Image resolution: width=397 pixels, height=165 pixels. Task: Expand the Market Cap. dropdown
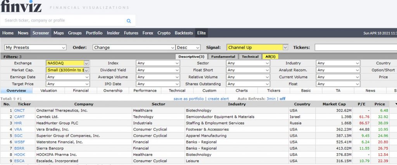coord(67,70)
